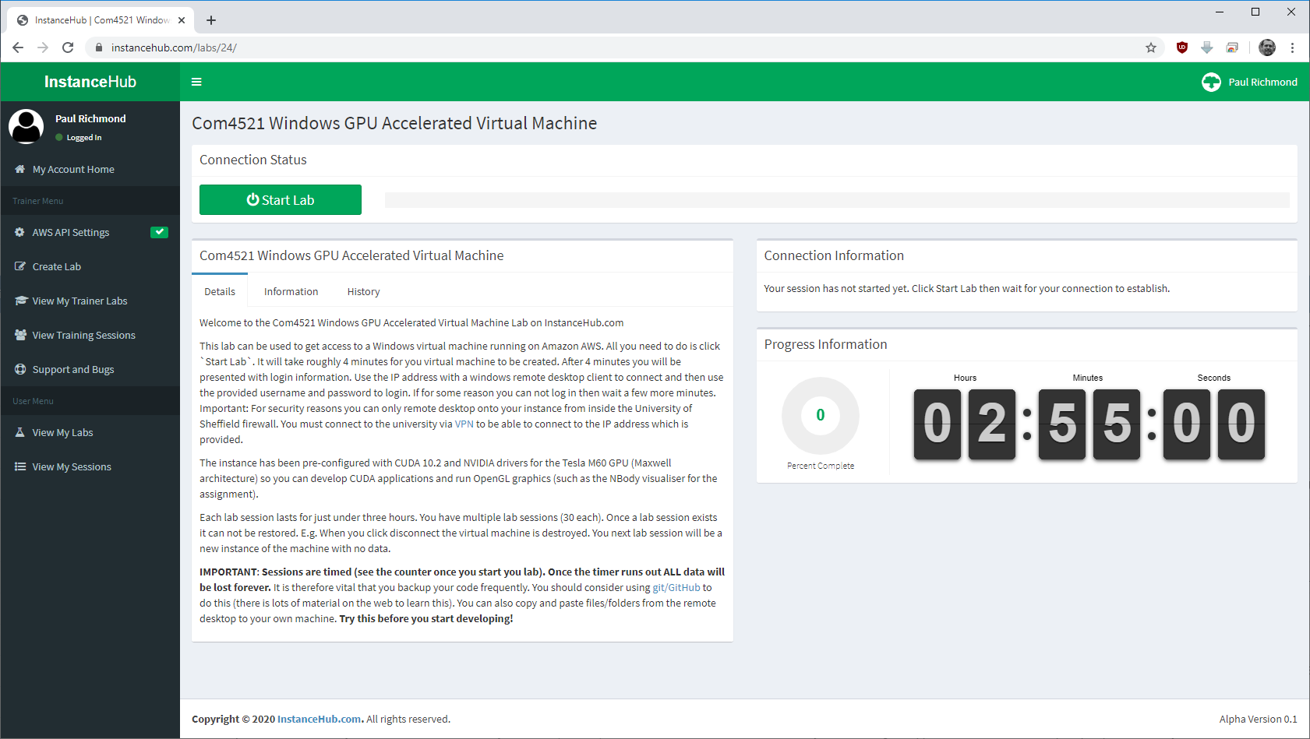Open the git/GitHub link
This screenshot has width=1310, height=739.
click(676, 587)
